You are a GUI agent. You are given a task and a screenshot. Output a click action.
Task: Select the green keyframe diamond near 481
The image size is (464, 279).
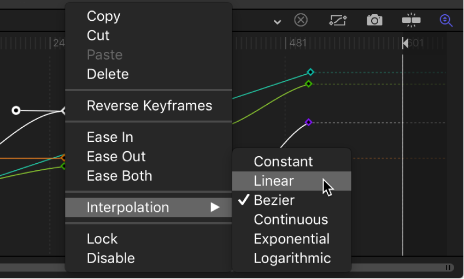308,84
